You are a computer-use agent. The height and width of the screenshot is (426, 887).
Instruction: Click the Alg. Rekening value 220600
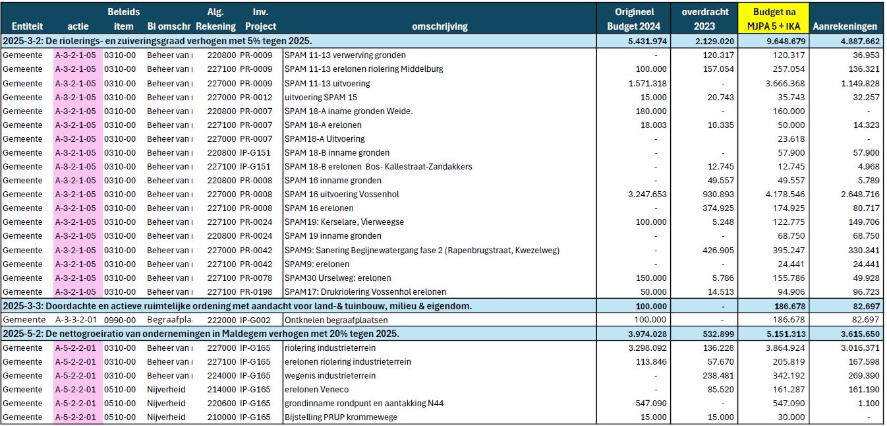pos(221,403)
